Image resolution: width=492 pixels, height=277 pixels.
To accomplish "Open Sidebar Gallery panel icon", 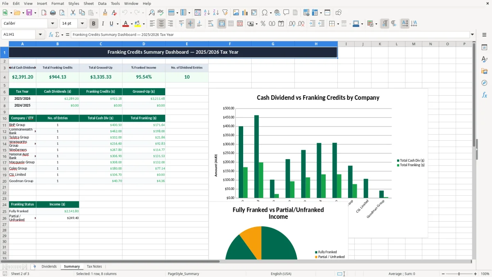I will coord(484,71).
